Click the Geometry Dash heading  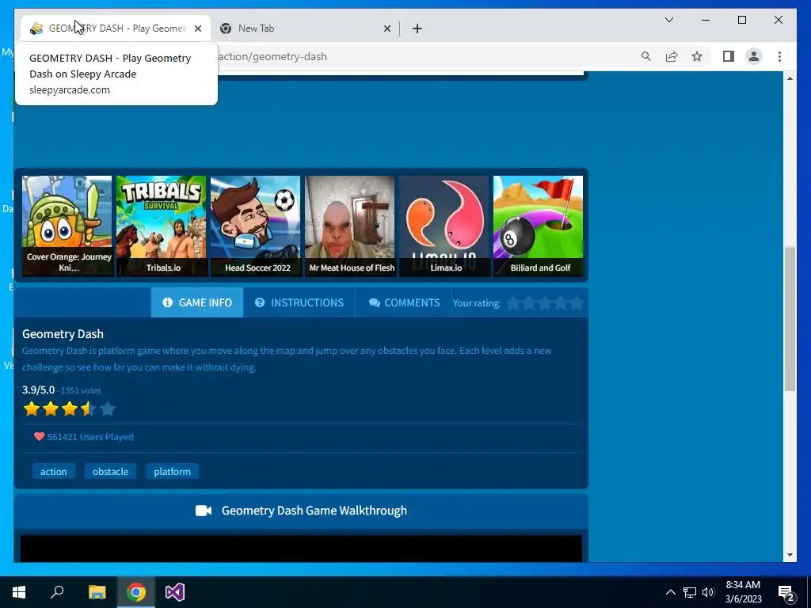(63, 334)
